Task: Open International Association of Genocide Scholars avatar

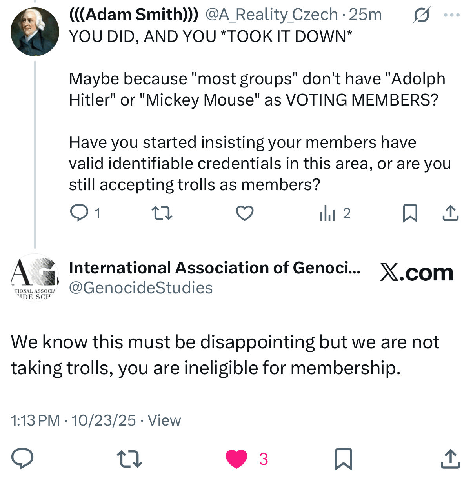Action: point(35,278)
